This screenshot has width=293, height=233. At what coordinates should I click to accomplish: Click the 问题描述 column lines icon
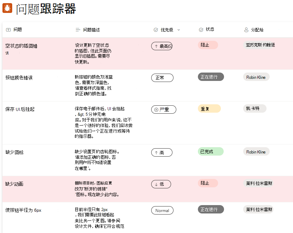tap(78, 30)
